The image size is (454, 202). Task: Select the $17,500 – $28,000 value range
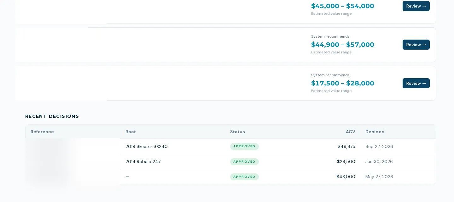343,83
